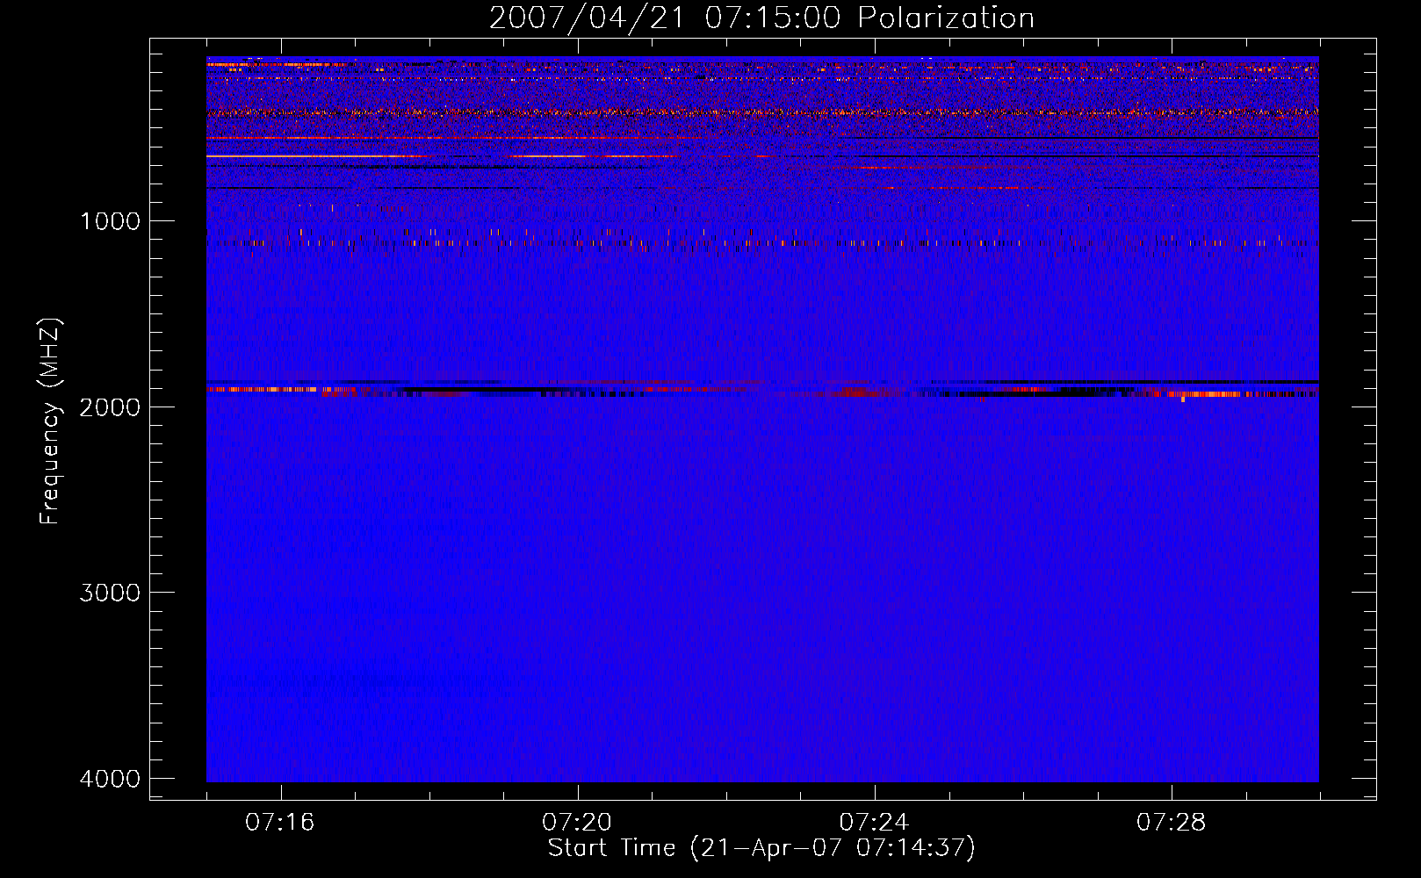
Task: Click the plot title '2007/04/21 07:15:00 Polarization'
Action: [761, 18]
